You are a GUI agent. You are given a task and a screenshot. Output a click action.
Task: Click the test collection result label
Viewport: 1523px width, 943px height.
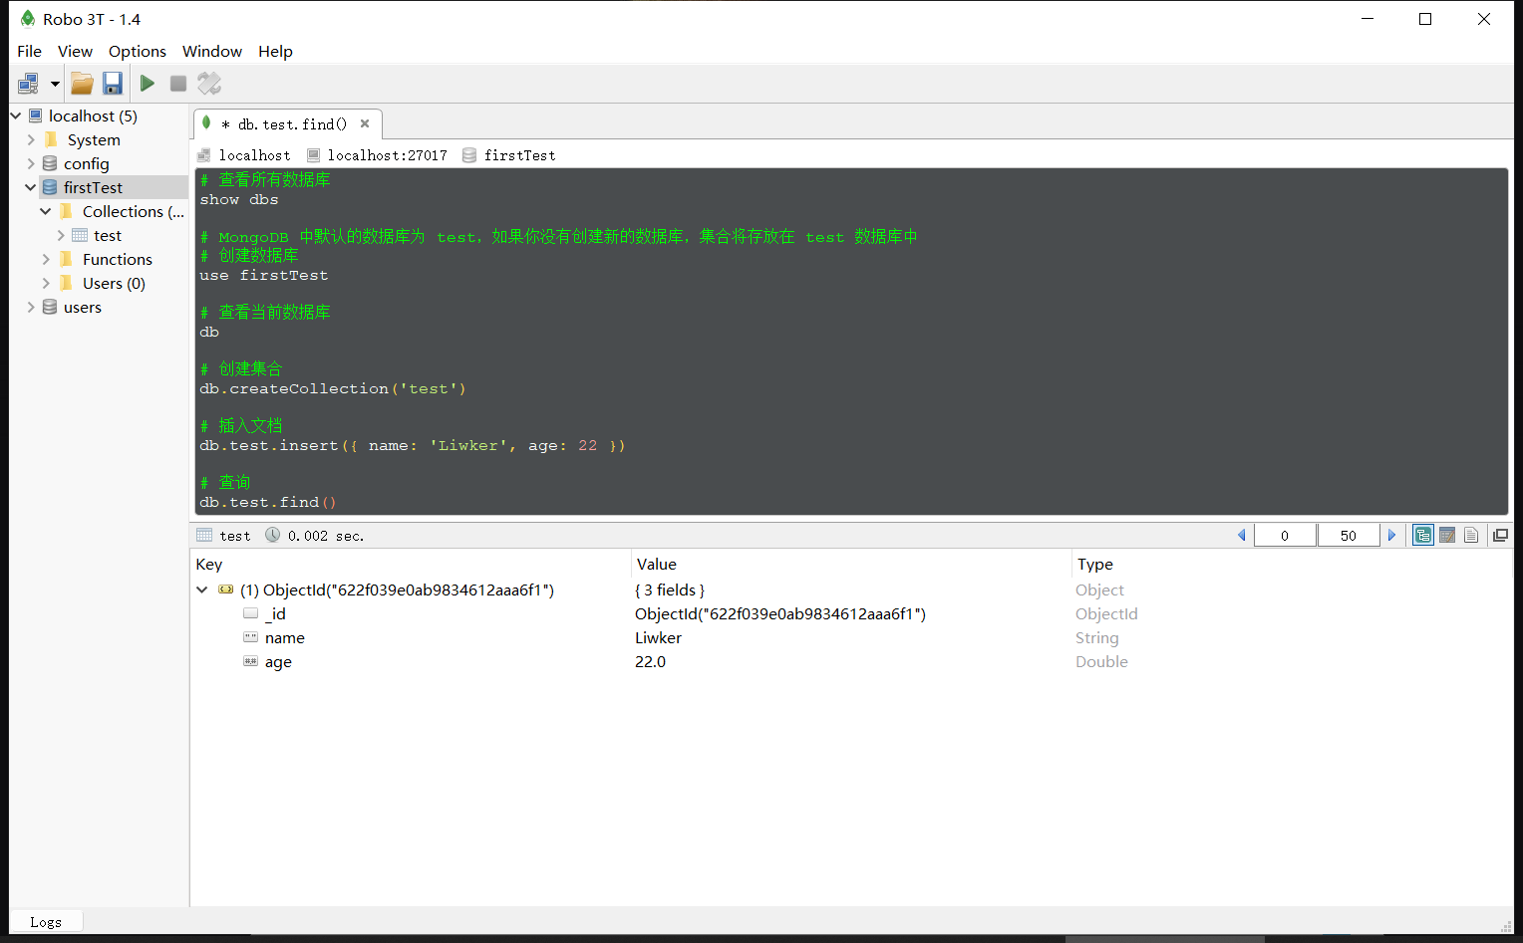[235, 536]
